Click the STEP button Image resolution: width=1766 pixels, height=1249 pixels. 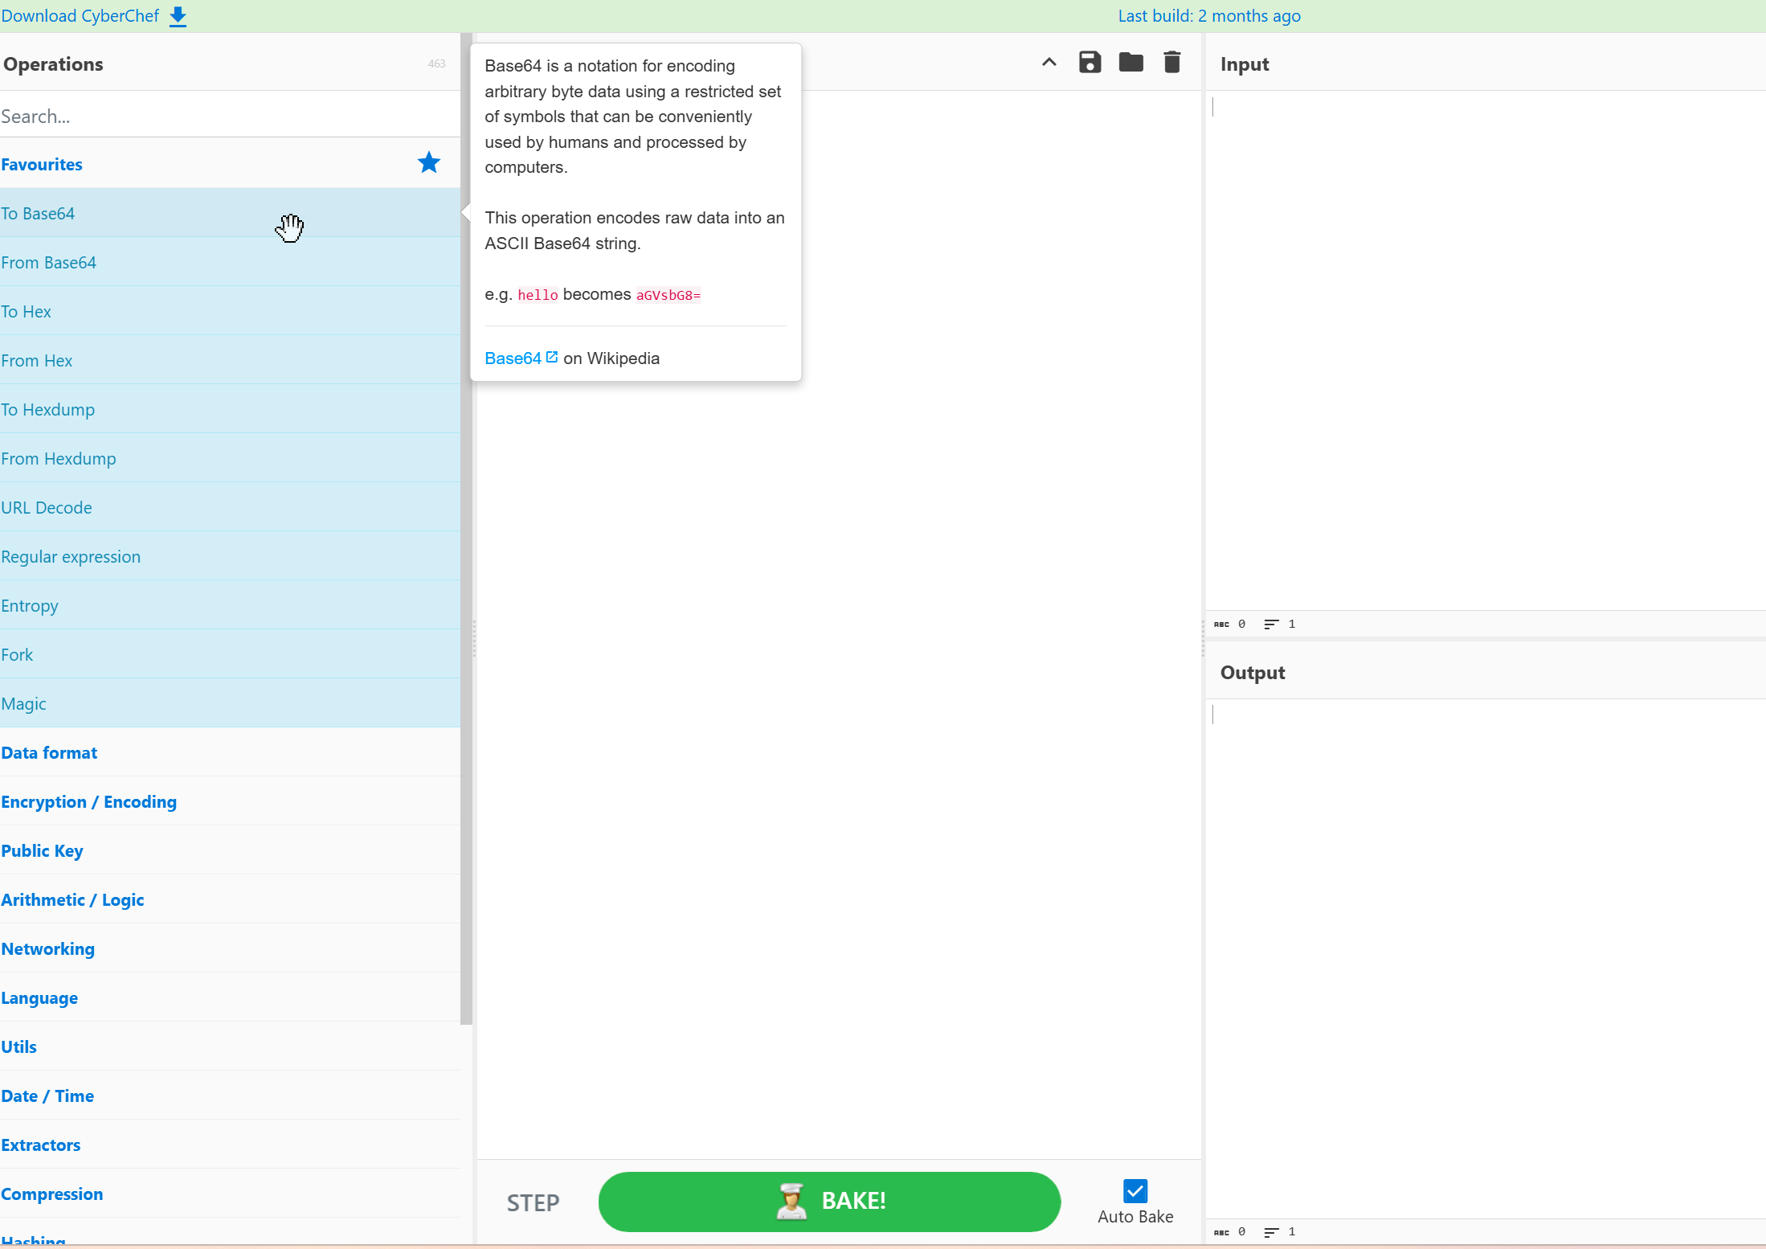[533, 1202]
